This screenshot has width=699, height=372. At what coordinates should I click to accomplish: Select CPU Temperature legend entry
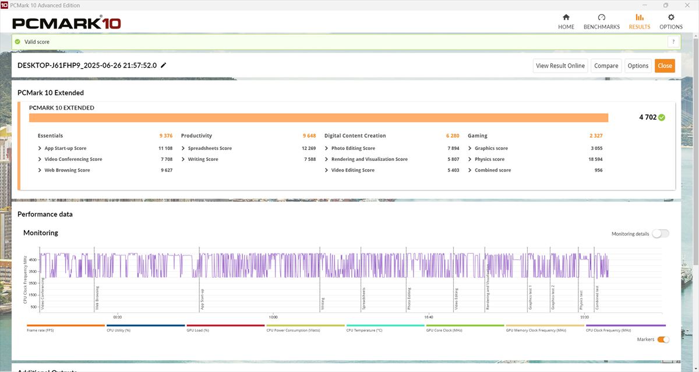(x=385, y=328)
